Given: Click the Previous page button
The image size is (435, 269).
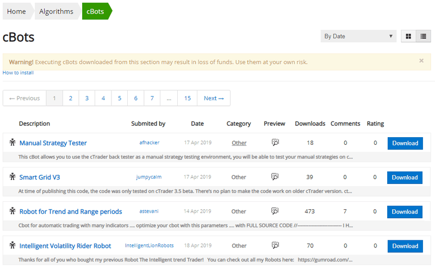Looking at the screenshot, I should coord(24,98).
